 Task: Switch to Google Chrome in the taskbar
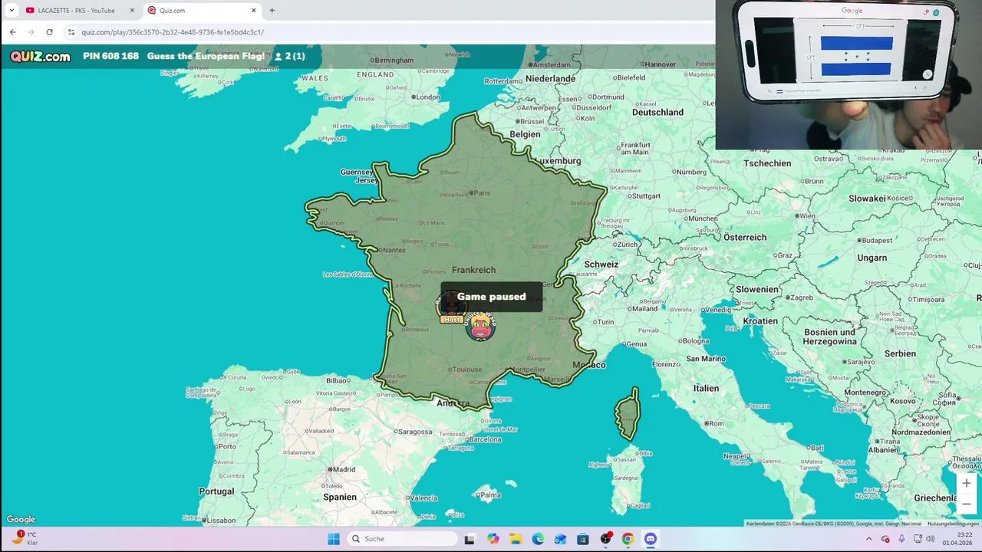(x=628, y=539)
